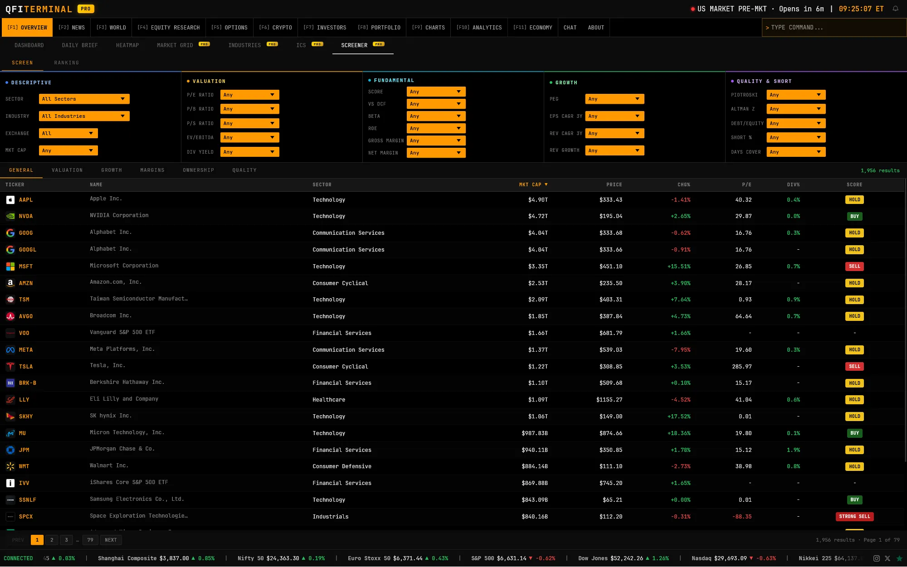This screenshot has height=567, width=907.
Task: Click the page 3 button
Action: (x=66, y=540)
